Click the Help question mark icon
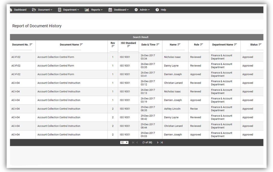The image size is (273, 172). [x=157, y=10]
